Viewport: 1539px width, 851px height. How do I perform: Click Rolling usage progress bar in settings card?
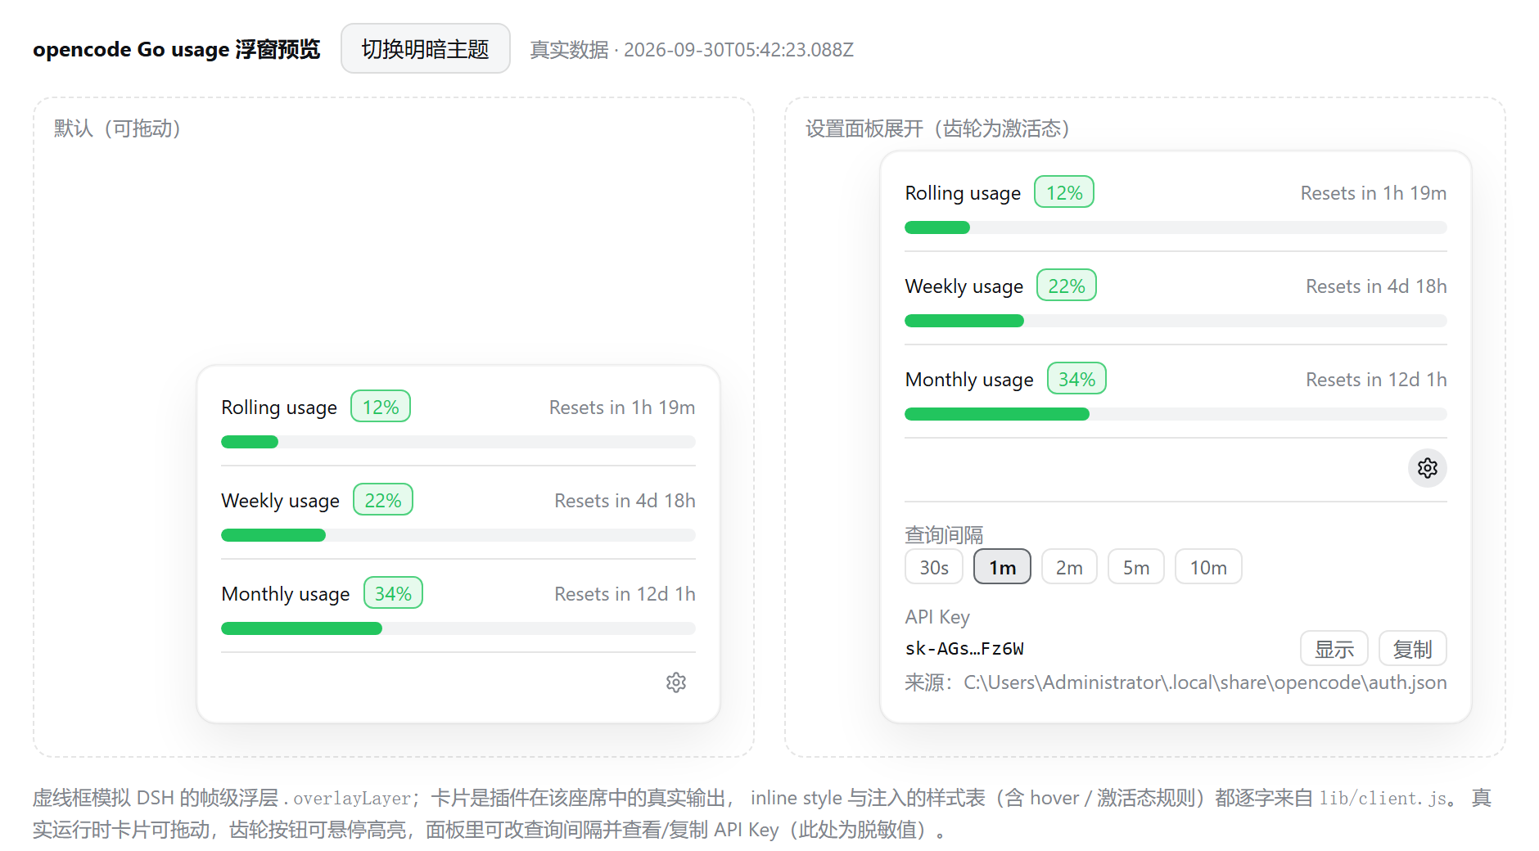(x=1176, y=227)
